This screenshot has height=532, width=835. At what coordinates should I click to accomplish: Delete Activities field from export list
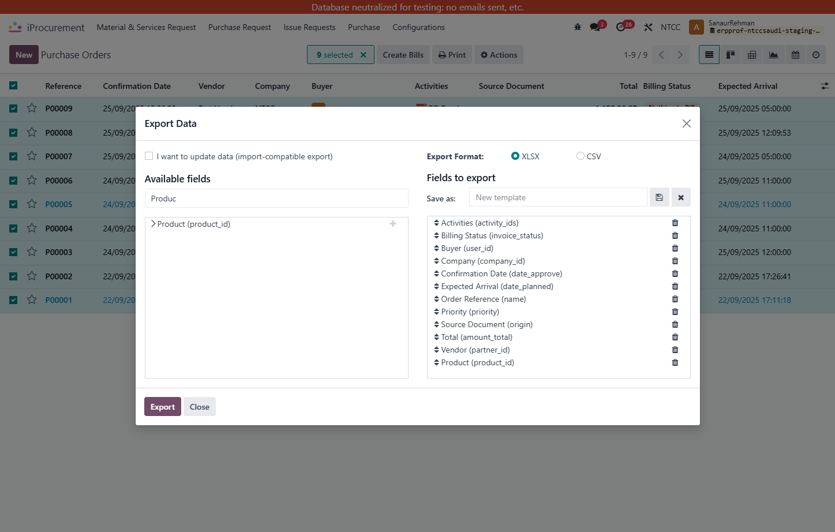pyautogui.click(x=675, y=223)
